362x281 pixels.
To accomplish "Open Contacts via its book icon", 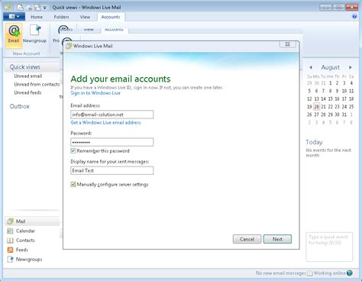I will click(x=10, y=241).
